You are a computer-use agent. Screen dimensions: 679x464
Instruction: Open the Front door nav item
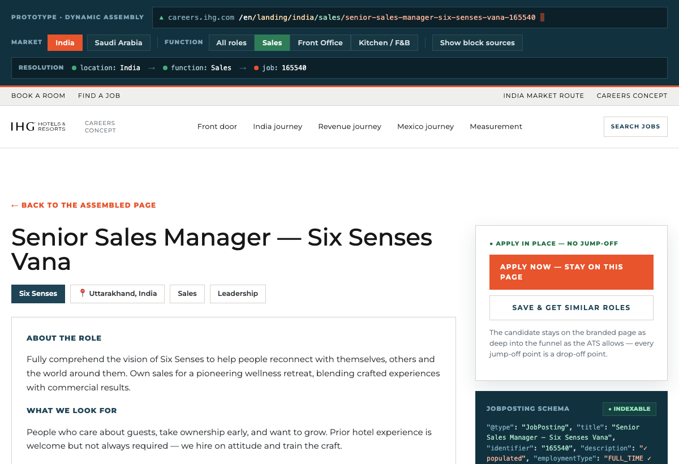tap(217, 127)
